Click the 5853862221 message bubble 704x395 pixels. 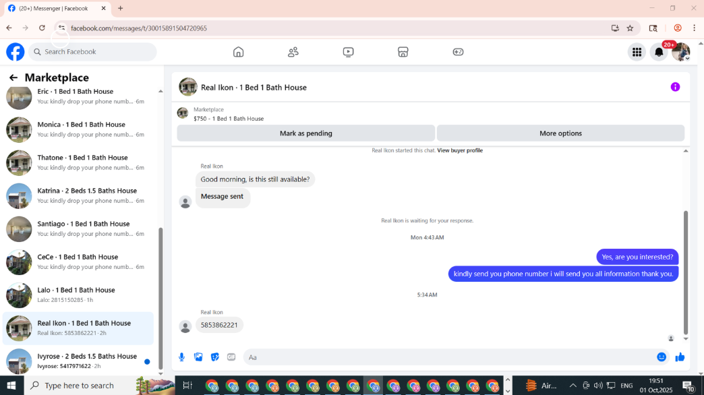tap(219, 325)
